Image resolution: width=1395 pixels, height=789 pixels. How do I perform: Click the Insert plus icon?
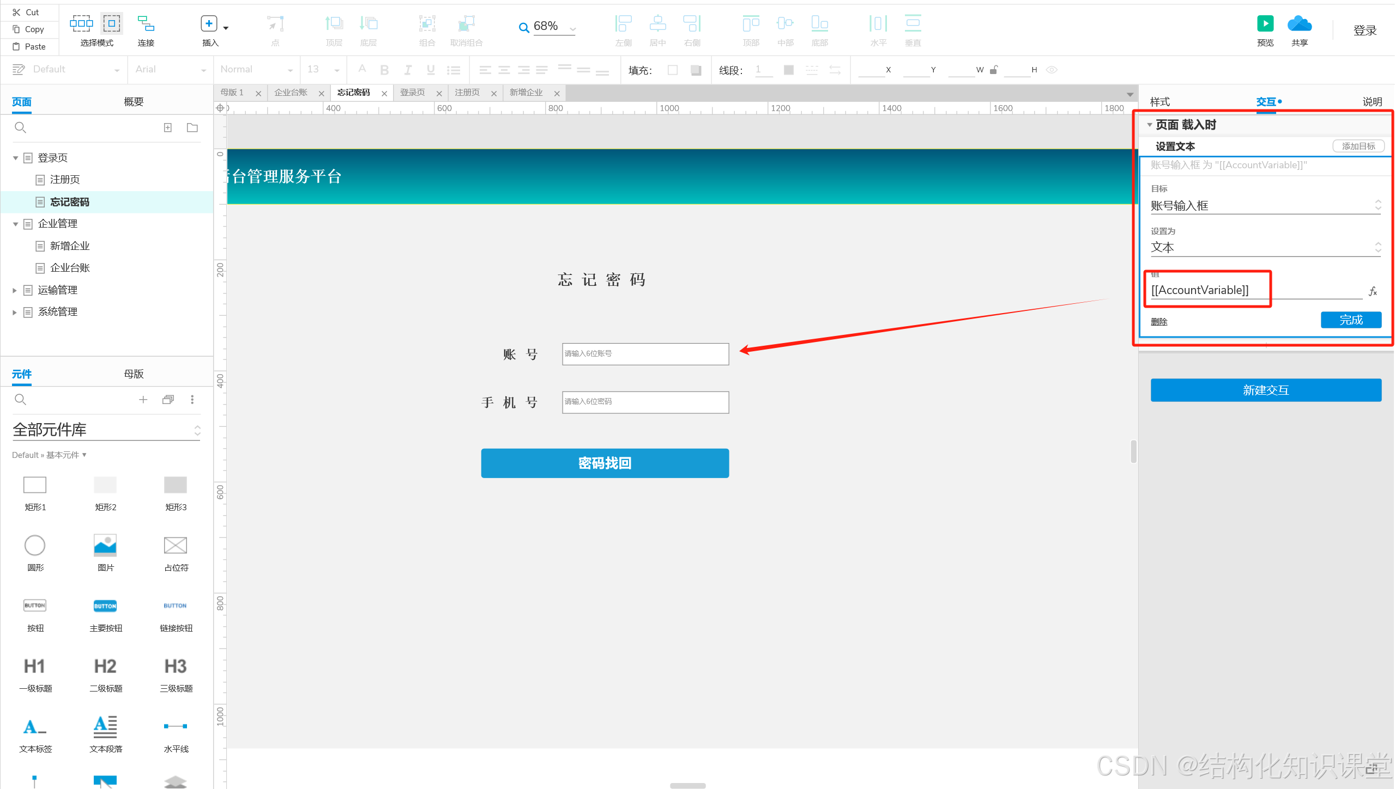tap(209, 24)
